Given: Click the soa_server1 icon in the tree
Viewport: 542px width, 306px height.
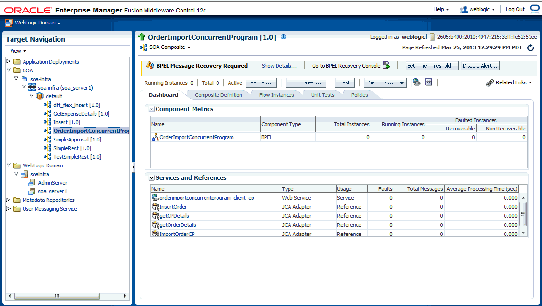Looking at the screenshot, I should tap(32, 191).
